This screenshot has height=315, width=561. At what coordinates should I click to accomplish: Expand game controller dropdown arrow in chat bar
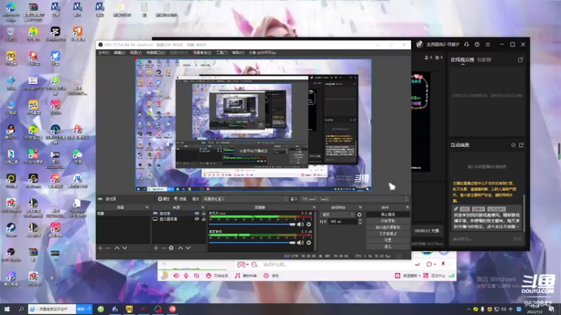click(248, 265)
